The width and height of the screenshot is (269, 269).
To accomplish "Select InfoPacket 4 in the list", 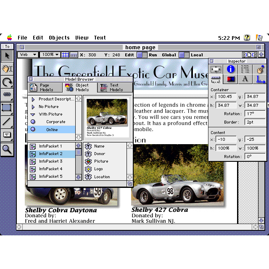I will point(51,169).
